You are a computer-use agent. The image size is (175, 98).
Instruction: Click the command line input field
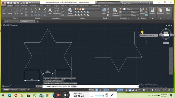point(91,87)
